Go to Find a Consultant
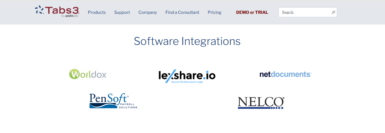This screenshot has height=133, width=385. coord(182,12)
